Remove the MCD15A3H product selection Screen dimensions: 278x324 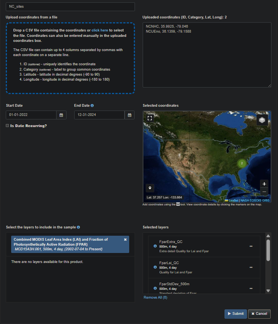click(125, 240)
